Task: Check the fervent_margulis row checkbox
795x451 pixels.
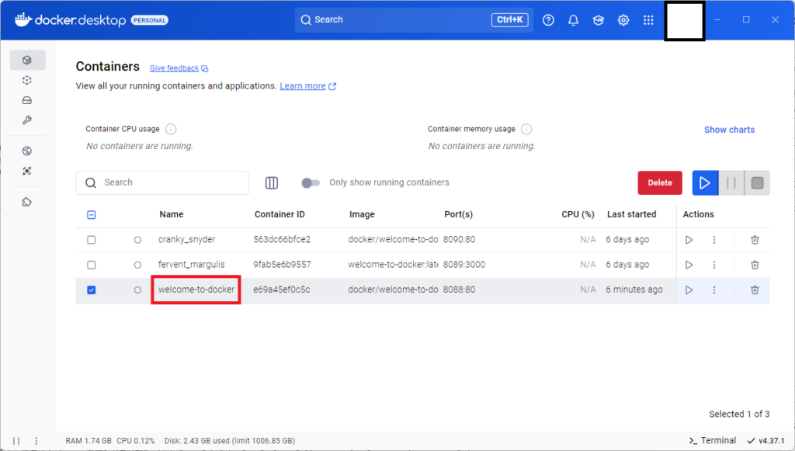Action: point(92,265)
